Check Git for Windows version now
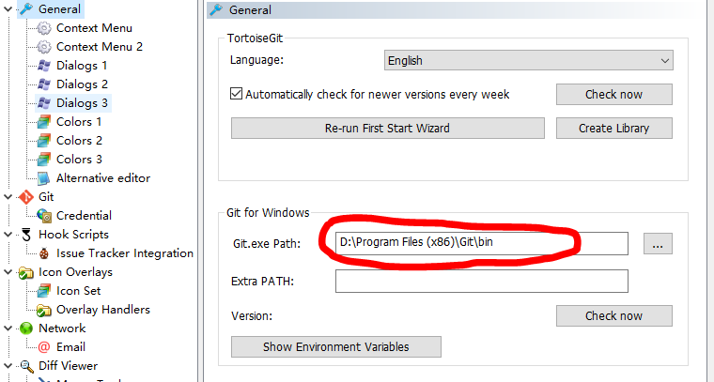 tap(613, 315)
